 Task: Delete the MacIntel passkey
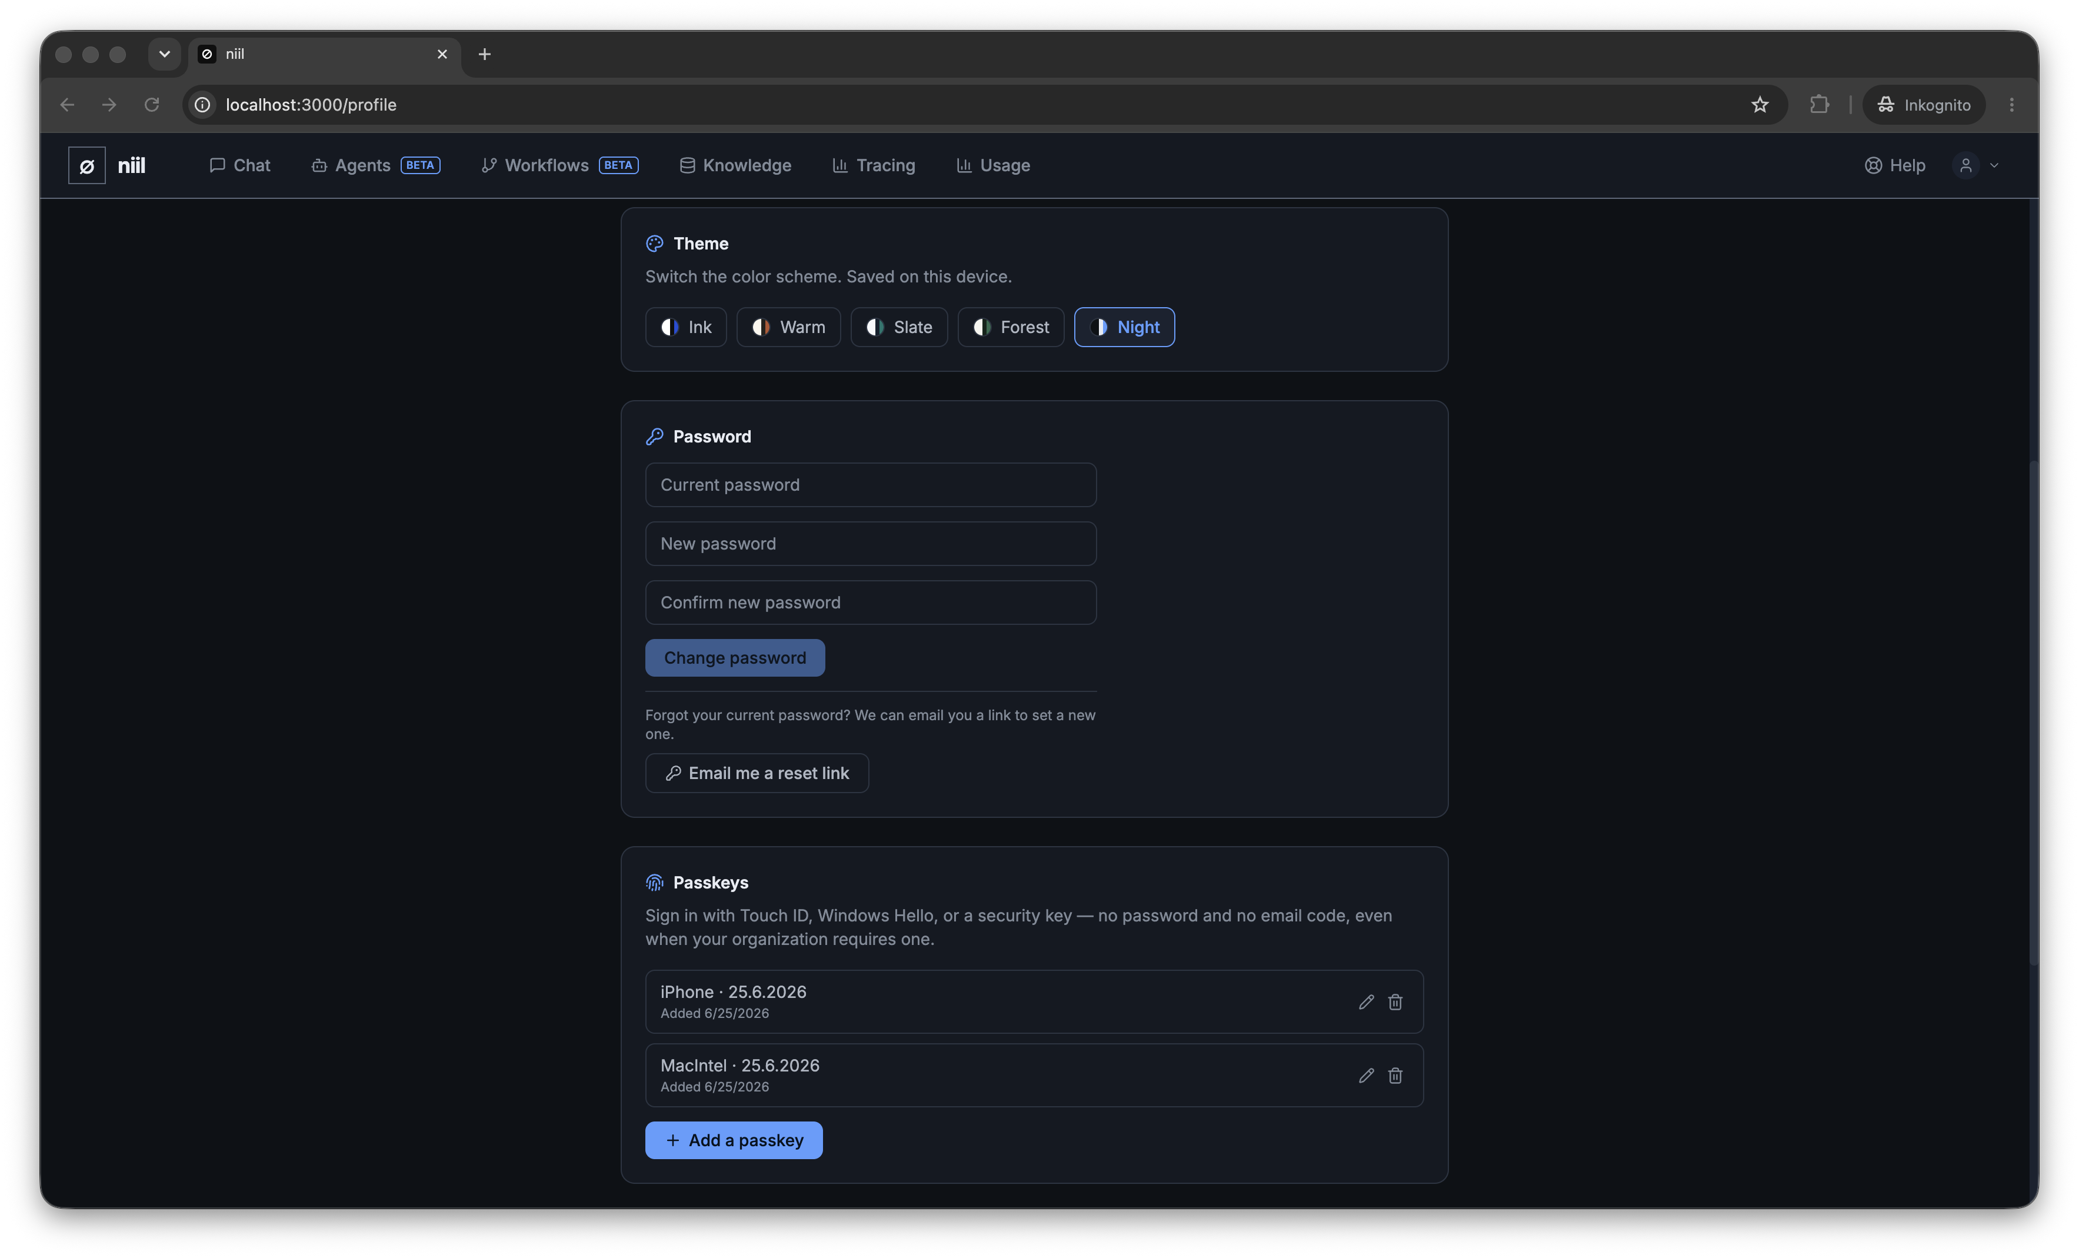pyautogui.click(x=1395, y=1076)
